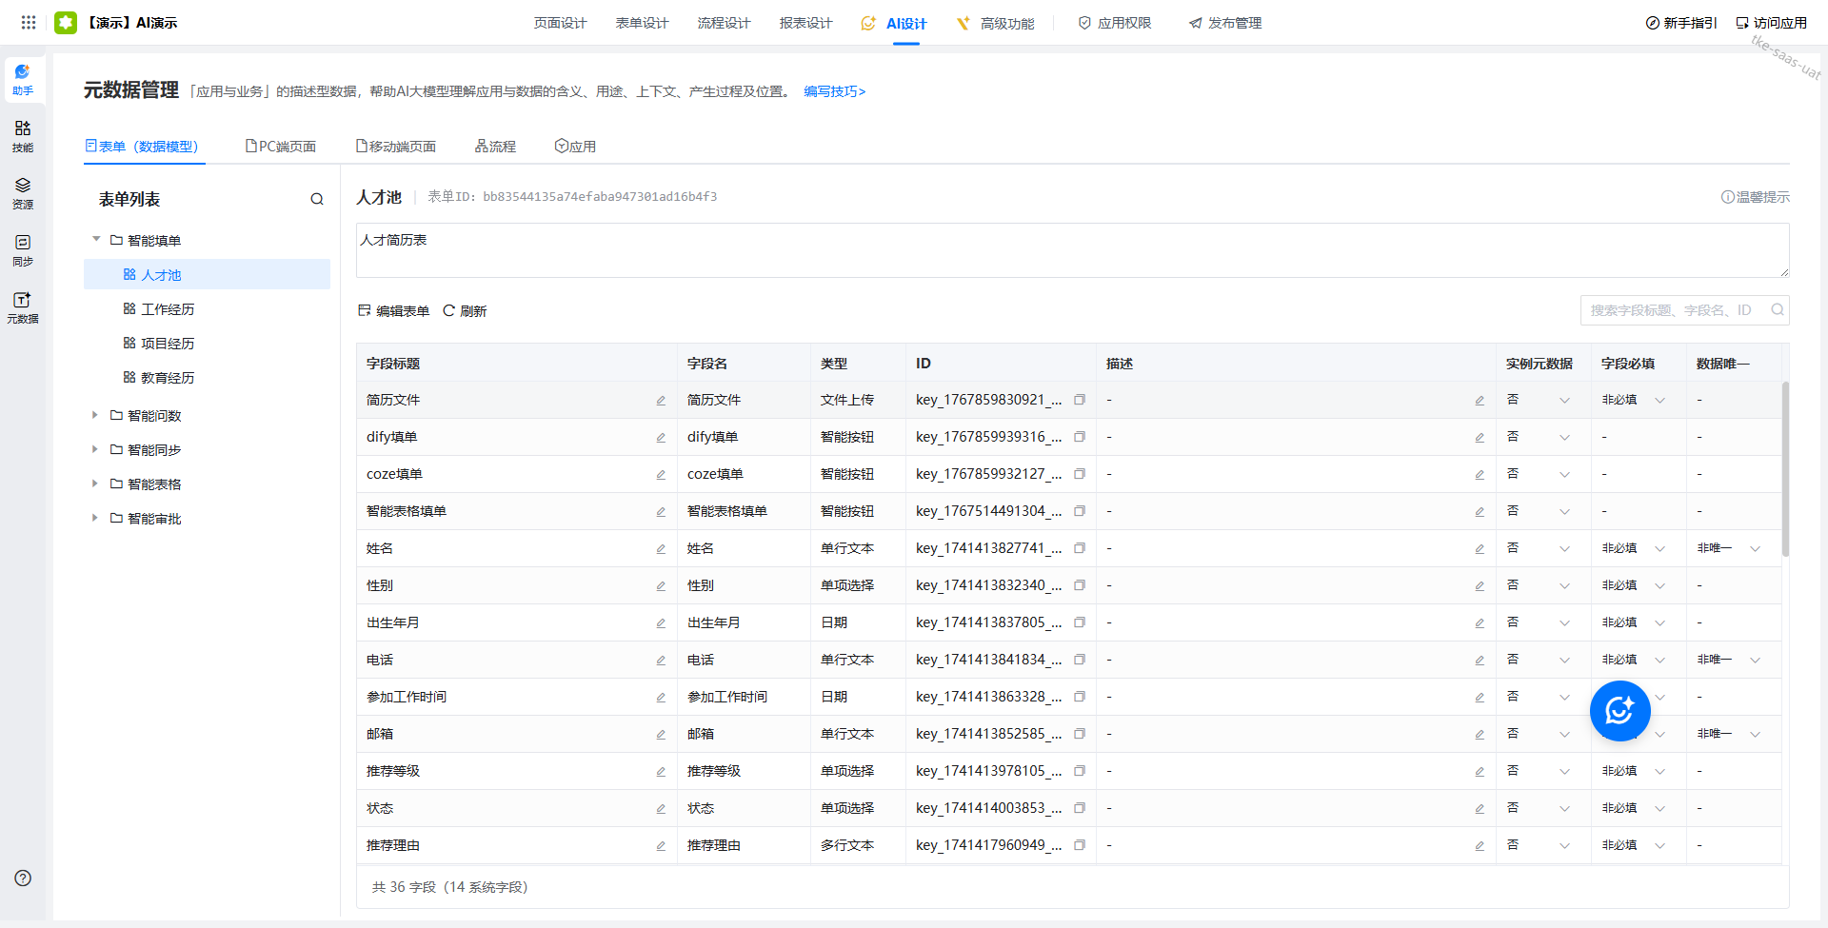Edit the title of 简历文件 field
The height and width of the screenshot is (928, 1828).
(x=661, y=401)
